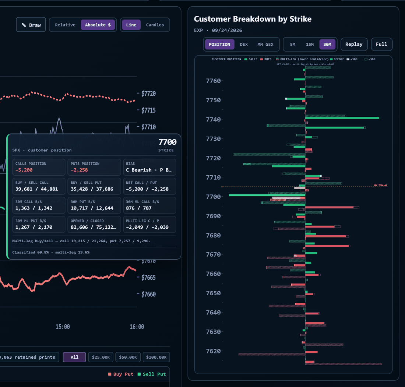The image size is (405, 387).
Task: Select the 15M interval
Action: (x=310, y=45)
